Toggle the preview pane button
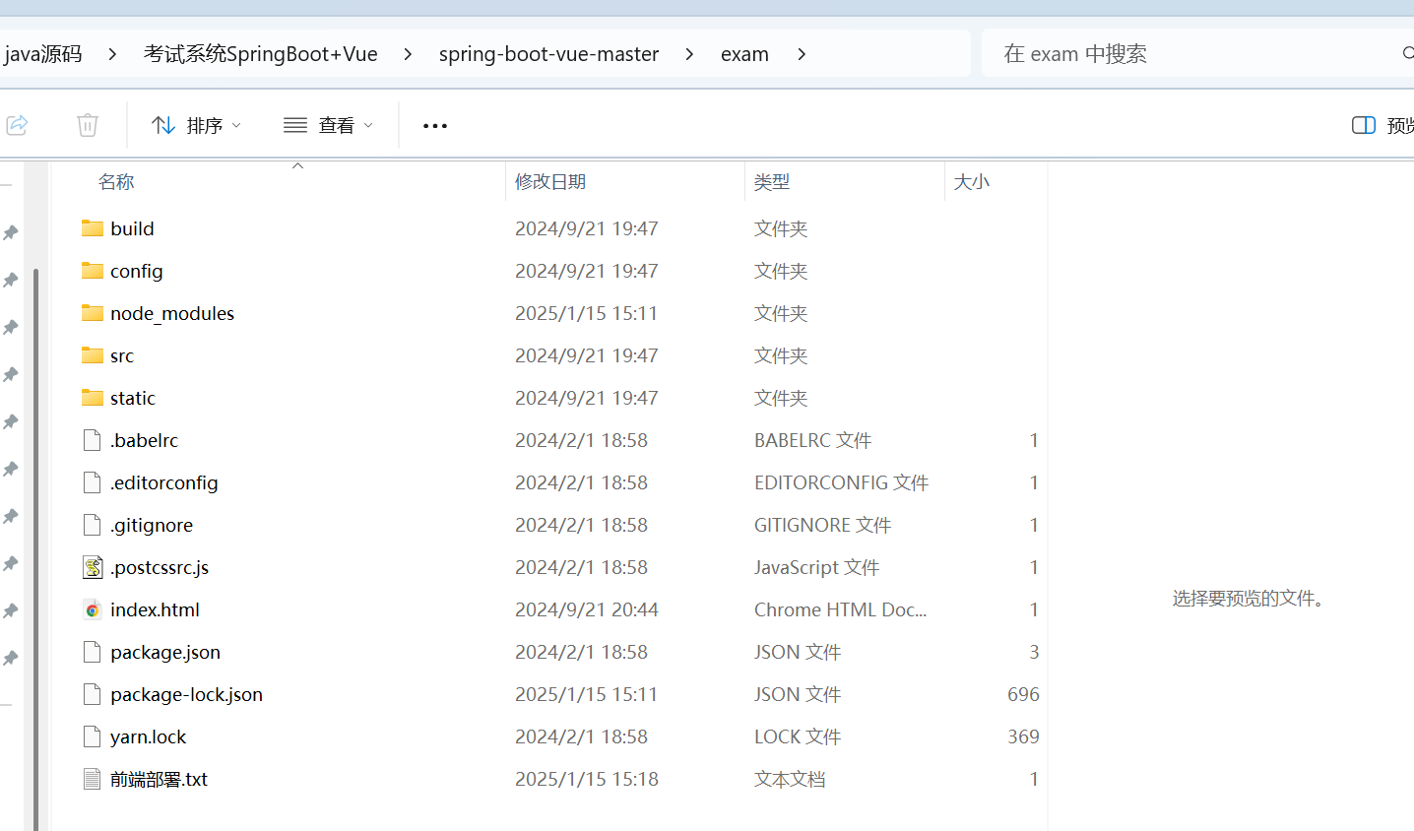 point(1382,125)
